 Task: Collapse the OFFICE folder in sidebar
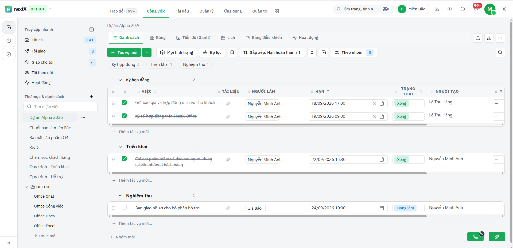(x=27, y=187)
